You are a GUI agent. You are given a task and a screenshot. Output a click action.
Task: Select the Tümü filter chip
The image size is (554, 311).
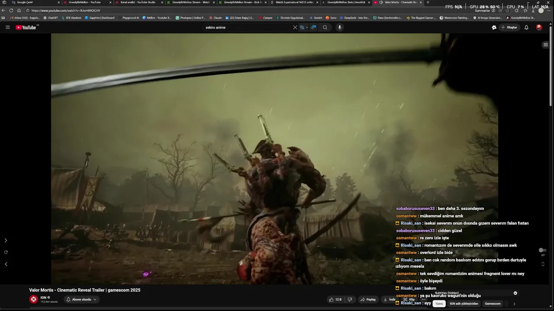(439, 304)
